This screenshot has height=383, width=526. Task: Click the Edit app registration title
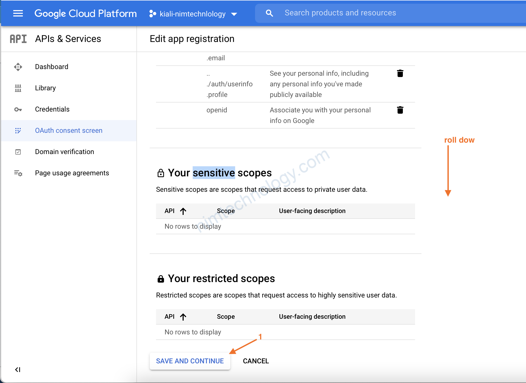192,39
